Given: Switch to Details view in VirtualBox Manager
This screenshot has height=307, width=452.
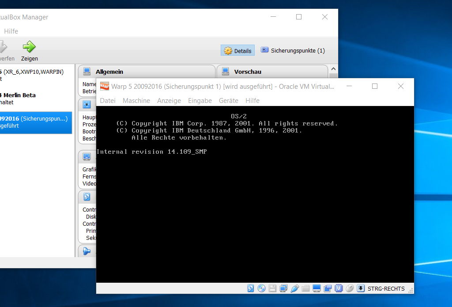Looking at the screenshot, I should pyautogui.click(x=237, y=50).
